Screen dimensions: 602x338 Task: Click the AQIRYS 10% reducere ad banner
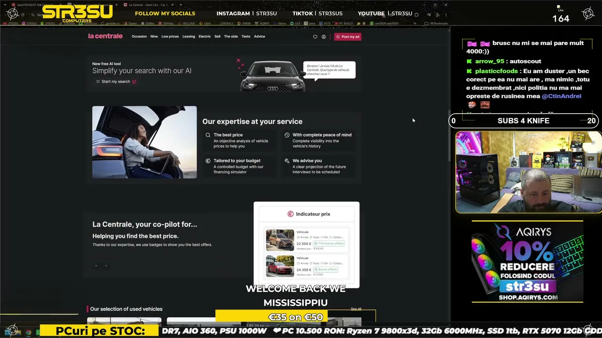[527, 261]
